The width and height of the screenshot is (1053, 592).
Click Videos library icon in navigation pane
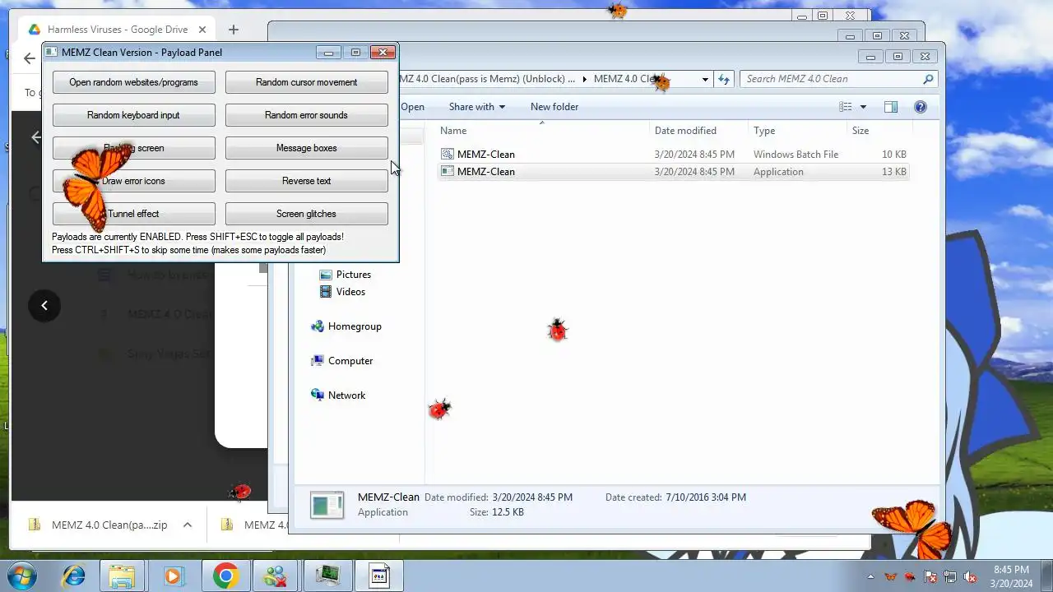coord(326,292)
